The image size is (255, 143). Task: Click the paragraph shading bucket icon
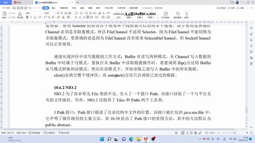pos(103,17)
